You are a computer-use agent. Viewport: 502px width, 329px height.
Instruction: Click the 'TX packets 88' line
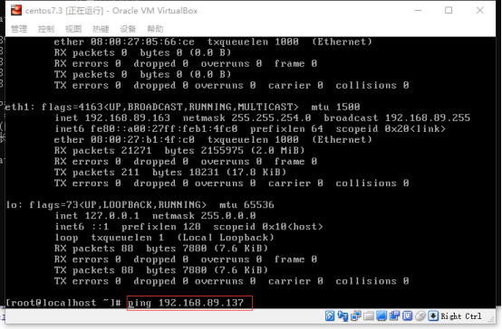tap(161, 270)
